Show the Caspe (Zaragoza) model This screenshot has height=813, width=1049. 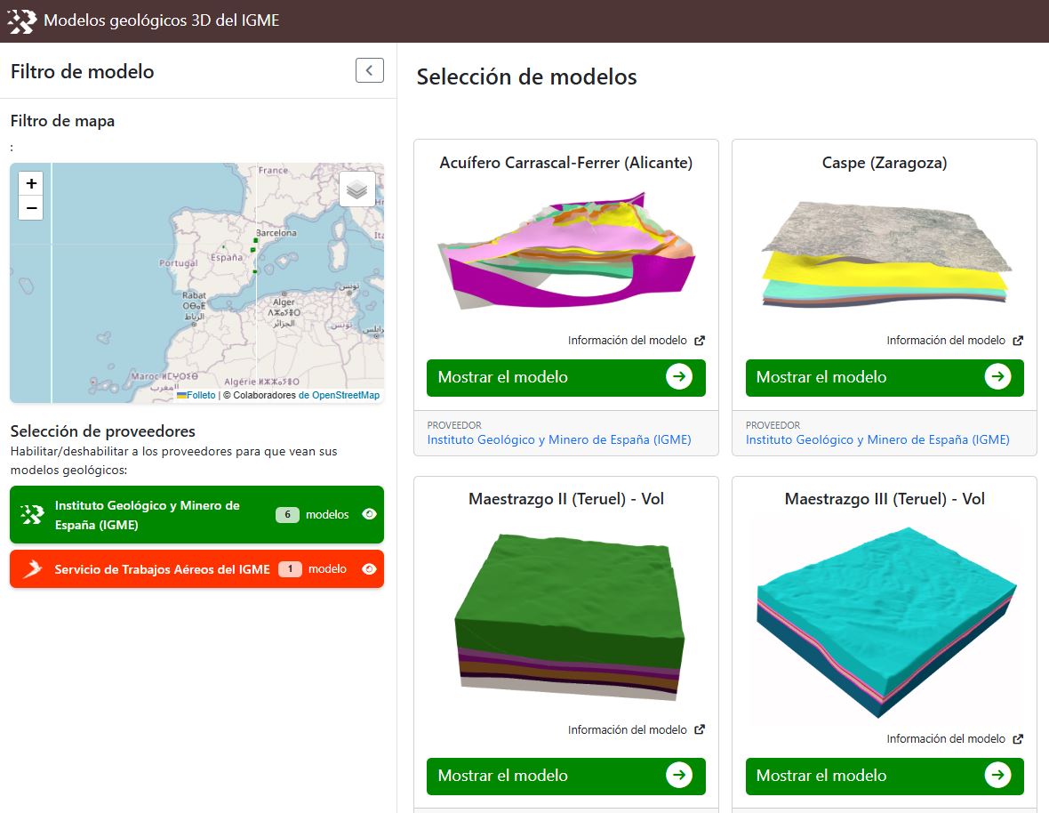884,377
